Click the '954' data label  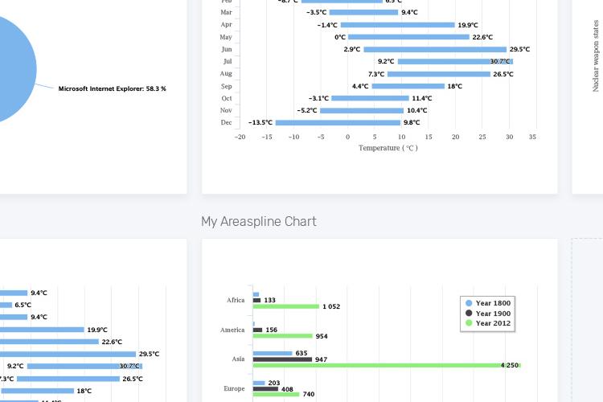(322, 336)
